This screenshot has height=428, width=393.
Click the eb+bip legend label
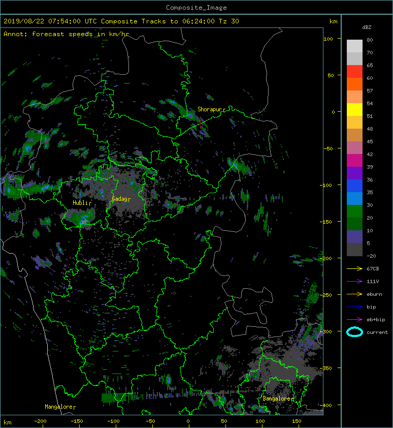(x=376, y=320)
